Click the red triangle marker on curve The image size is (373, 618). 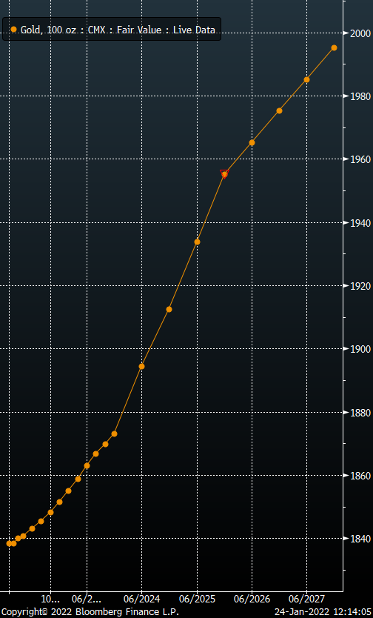[x=224, y=174]
